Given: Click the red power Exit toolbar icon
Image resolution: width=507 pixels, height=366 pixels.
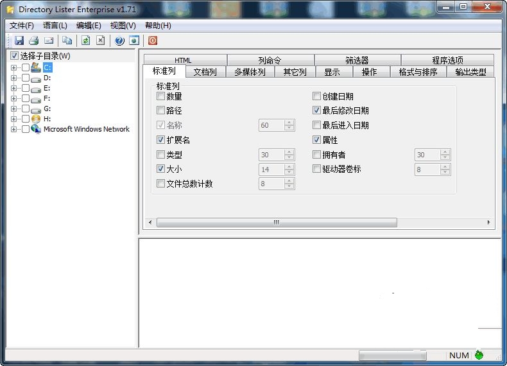Looking at the screenshot, I should (153, 40).
